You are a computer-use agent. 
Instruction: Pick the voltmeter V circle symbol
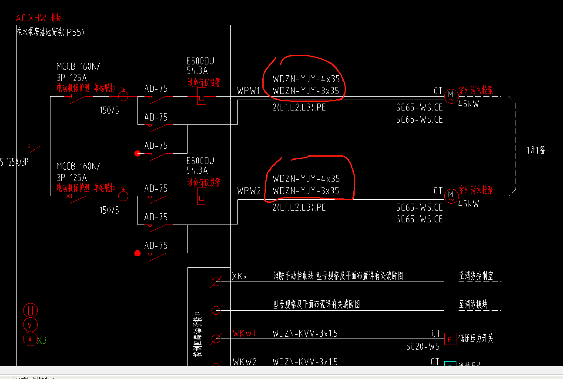click(30, 325)
